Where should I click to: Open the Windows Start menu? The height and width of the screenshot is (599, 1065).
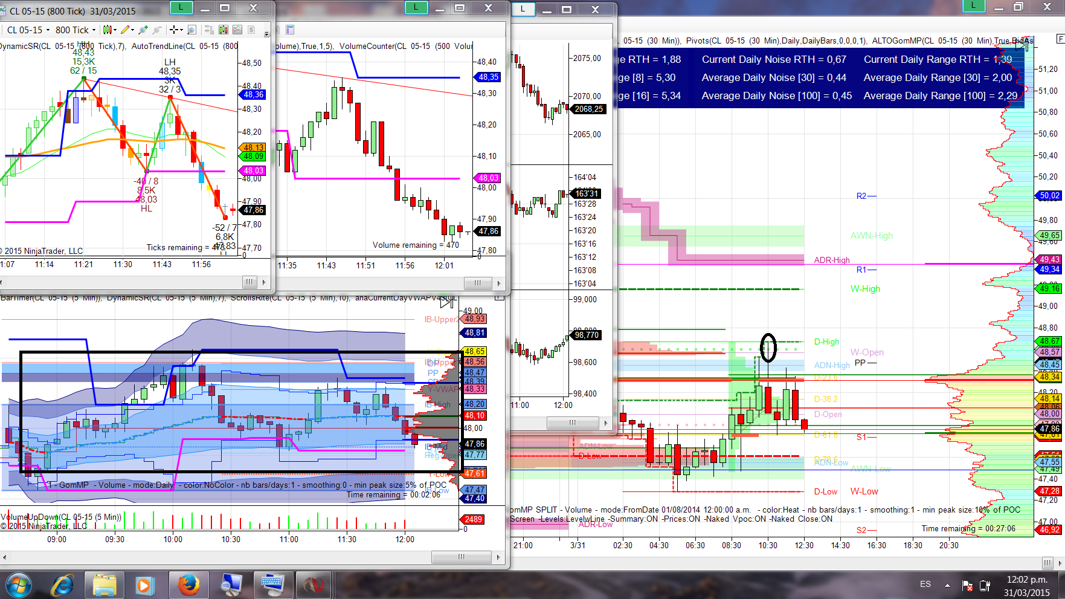tap(18, 585)
